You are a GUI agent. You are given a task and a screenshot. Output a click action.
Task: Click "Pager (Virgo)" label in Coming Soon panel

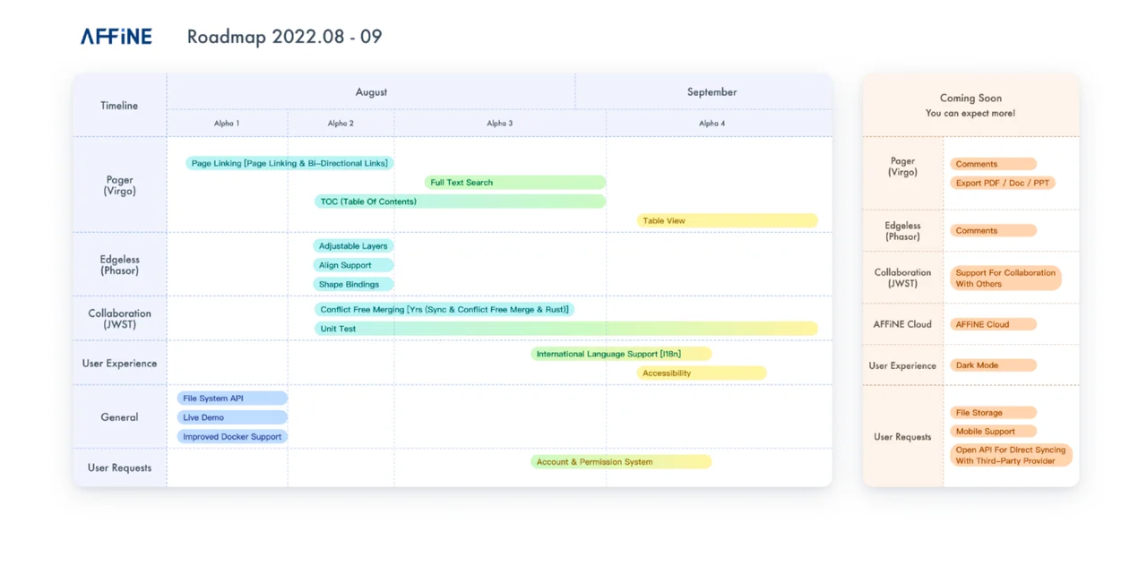[902, 167]
